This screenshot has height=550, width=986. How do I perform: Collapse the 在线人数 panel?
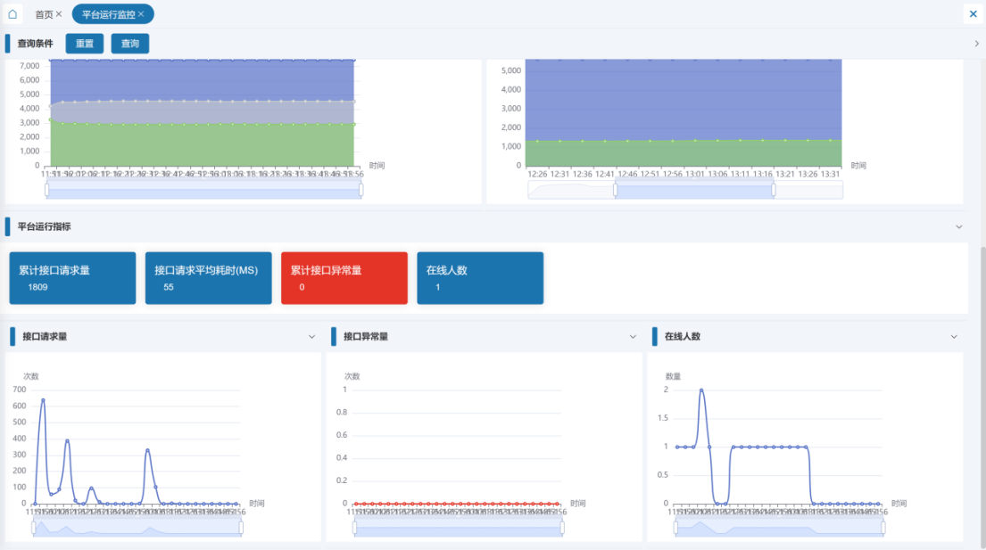pos(954,337)
